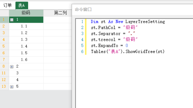Click the 级码 column header

click(26, 13)
